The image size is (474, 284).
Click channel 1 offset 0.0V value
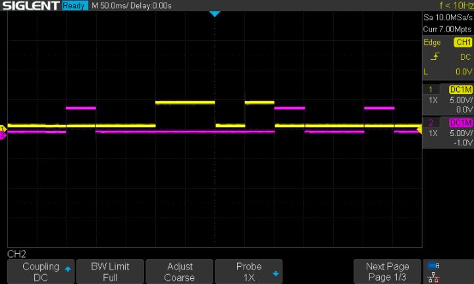coord(464,110)
